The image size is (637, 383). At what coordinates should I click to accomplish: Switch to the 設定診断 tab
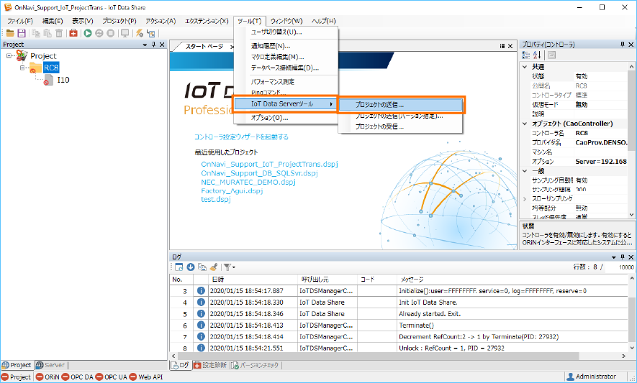point(211,365)
